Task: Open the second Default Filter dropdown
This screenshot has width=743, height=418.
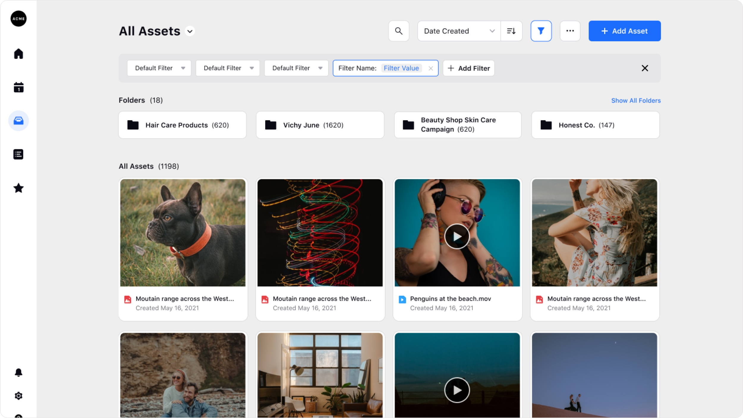Action: pyautogui.click(x=228, y=68)
